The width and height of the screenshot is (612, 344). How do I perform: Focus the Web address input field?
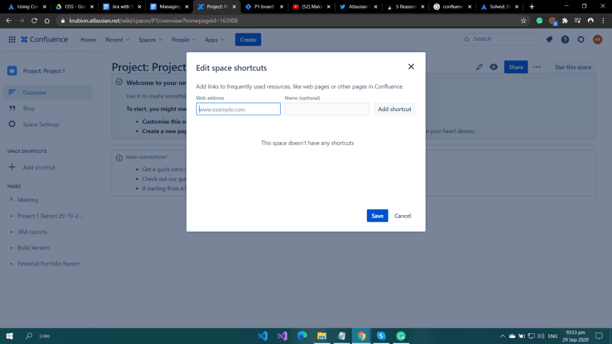pyautogui.click(x=238, y=109)
